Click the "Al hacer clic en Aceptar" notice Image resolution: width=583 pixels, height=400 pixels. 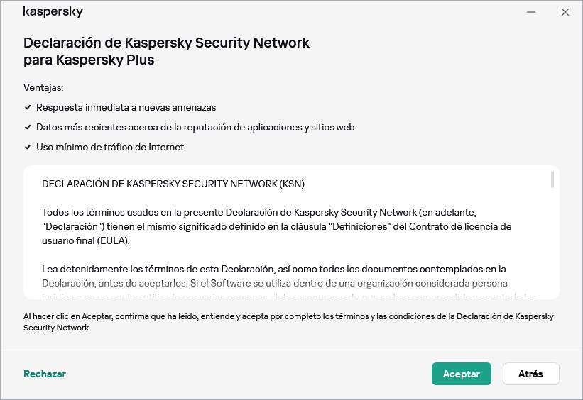pyautogui.click(x=288, y=322)
